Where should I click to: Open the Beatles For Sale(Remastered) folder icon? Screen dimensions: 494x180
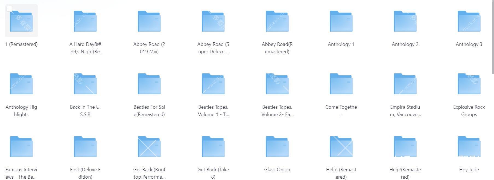tap(149, 84)
